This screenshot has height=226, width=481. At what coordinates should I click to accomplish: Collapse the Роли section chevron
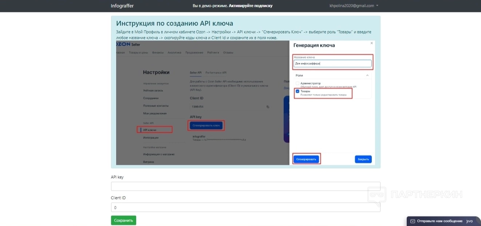367,75
